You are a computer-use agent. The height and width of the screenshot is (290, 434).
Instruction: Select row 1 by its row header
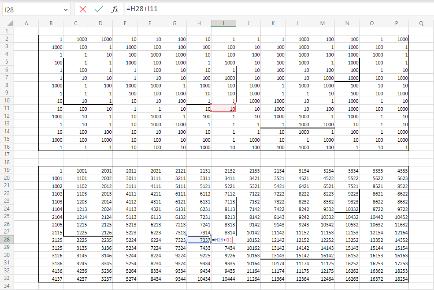coord(7,31)
